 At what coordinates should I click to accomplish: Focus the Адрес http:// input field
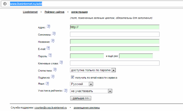pos(115,27)
